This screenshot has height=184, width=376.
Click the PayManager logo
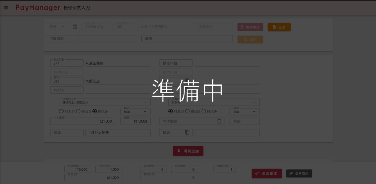(38, 8)
